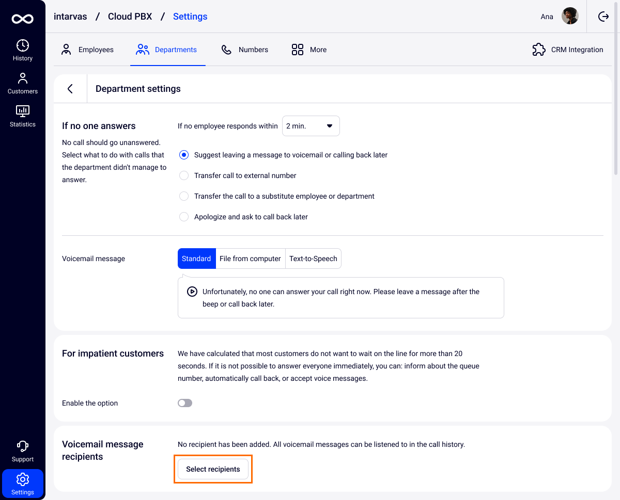Select 'Transfer call to external number' option

(x=184, y=175)
